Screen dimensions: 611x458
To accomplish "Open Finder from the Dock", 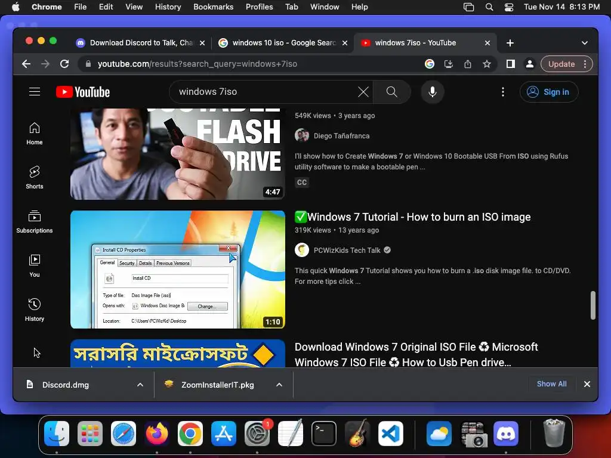I will point(57,434).
